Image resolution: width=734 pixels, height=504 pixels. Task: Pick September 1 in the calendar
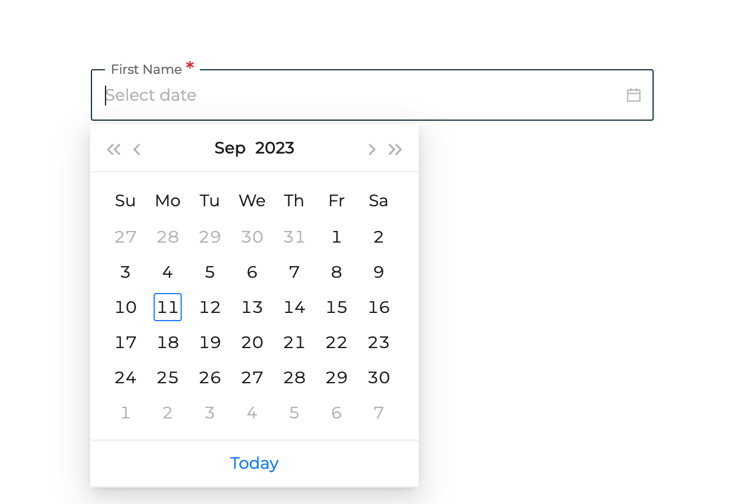coord(337,237)
